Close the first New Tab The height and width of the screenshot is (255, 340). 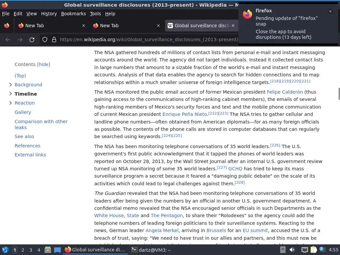(x=84, y=26)
